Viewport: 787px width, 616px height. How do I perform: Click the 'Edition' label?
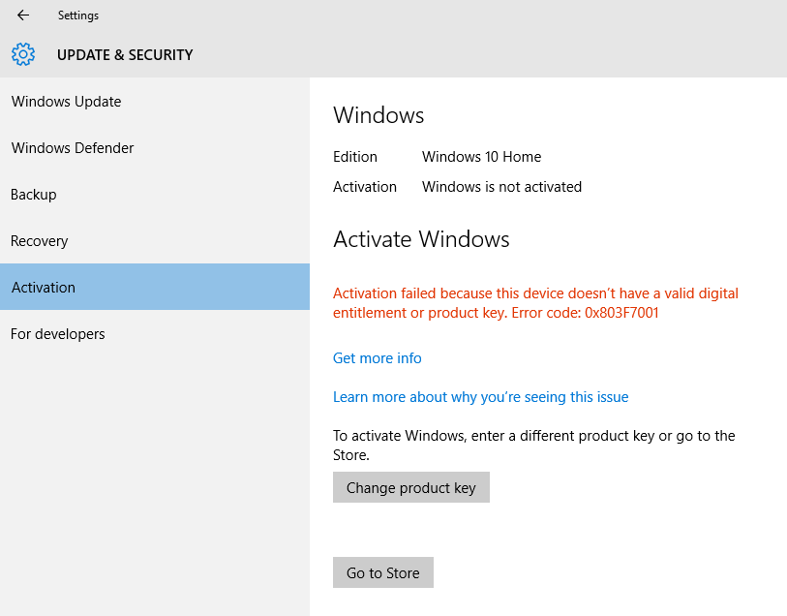tap(355, 157)
